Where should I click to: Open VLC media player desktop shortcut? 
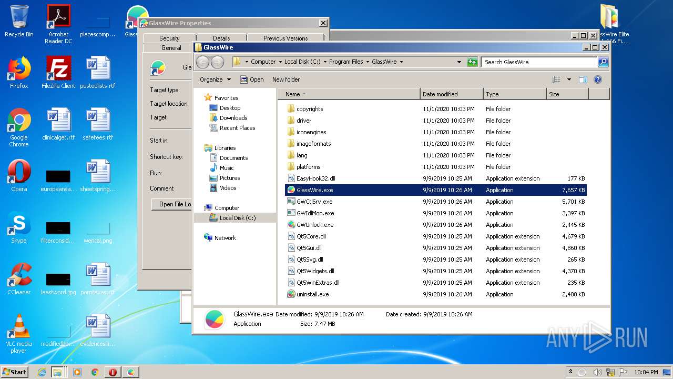coord(19,334)
